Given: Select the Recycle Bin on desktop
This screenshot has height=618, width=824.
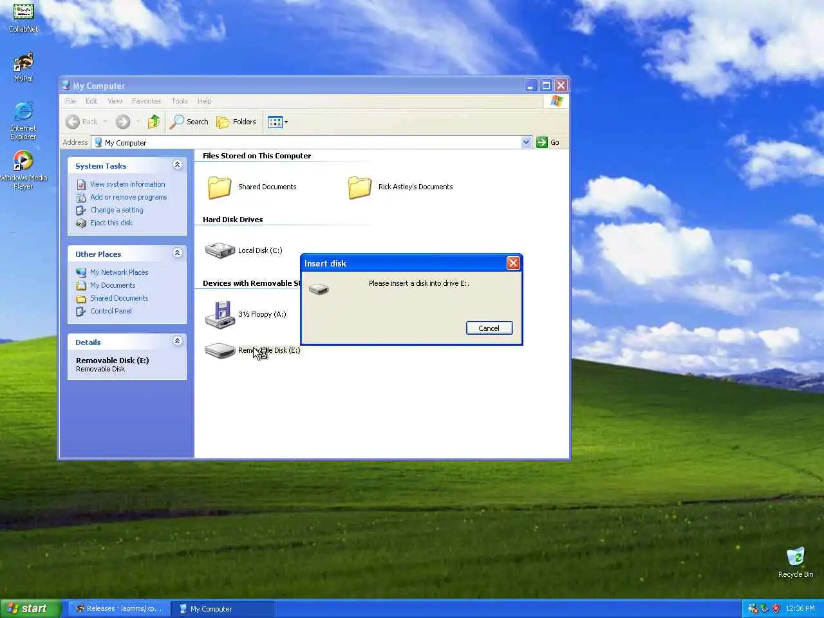Looking at the screenshot, I should tap(796, 563).
